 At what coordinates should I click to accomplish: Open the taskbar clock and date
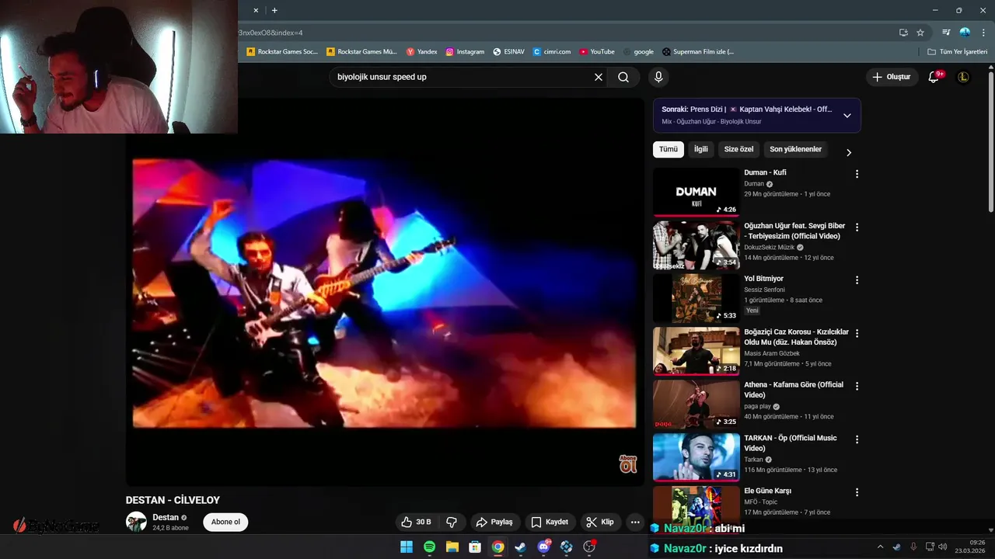[x=972, y=547]
